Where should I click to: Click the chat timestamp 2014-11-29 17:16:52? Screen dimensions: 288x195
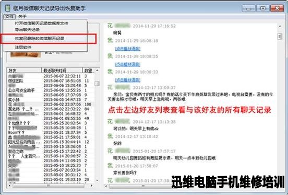point(154,26)
